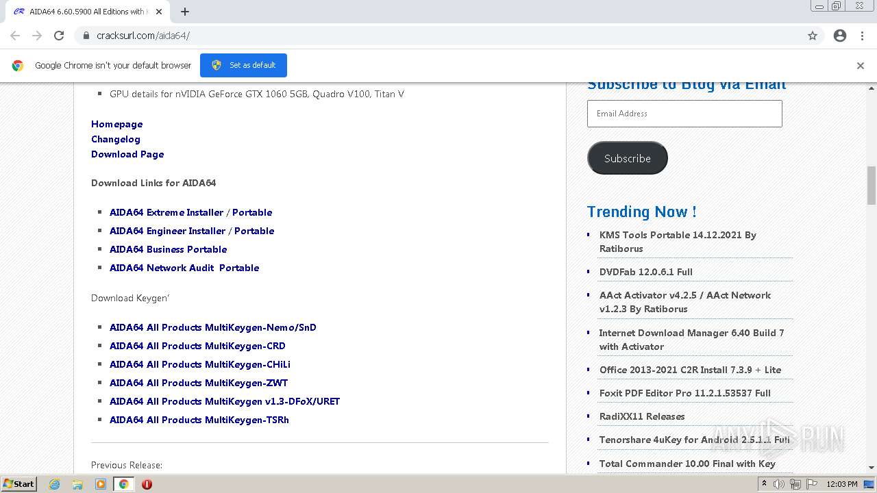Click the page vertical scrollbar thumb
The width and height of the screenshot is (877, 493).
[871, 185]
